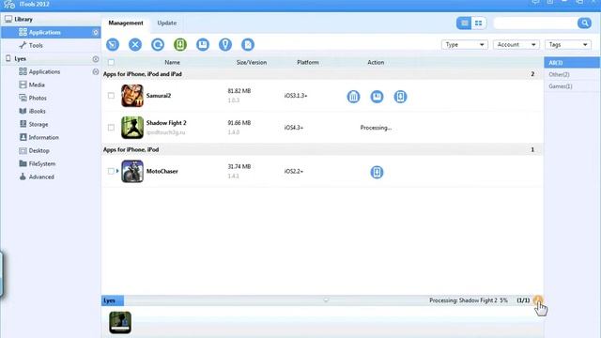Sort by the Size/Version column header
Screen dimensions: 601x338
252,62
